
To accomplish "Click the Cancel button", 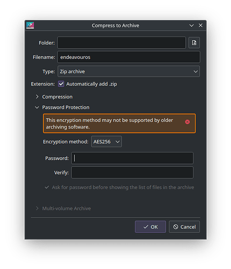I will pos(184,227).
